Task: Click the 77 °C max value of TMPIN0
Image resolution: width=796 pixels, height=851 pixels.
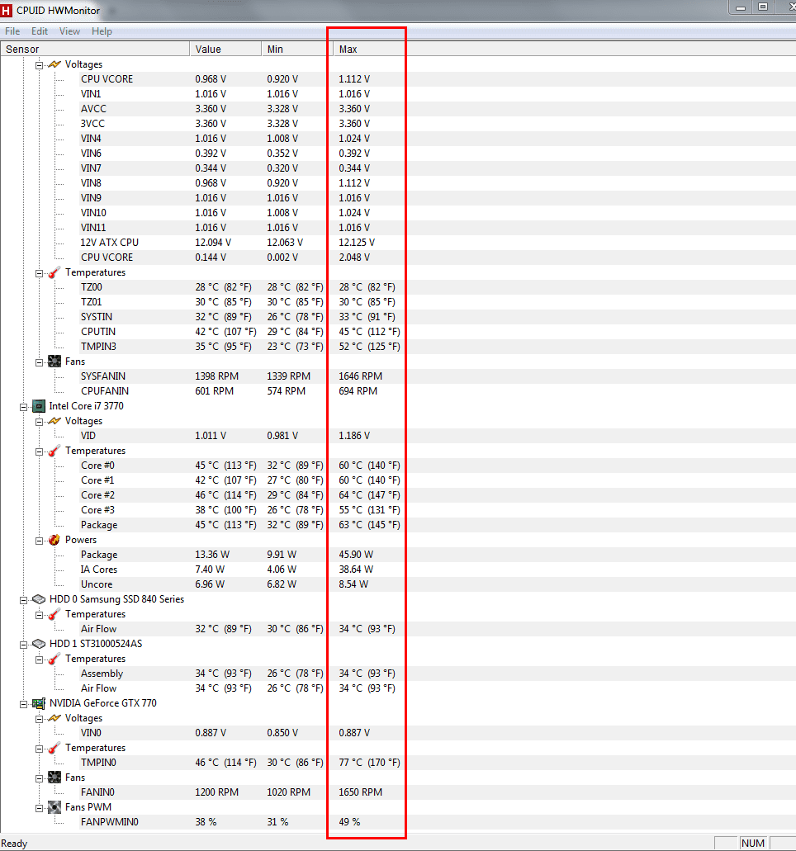Action: pyautogui.click(x=369, y=763)
